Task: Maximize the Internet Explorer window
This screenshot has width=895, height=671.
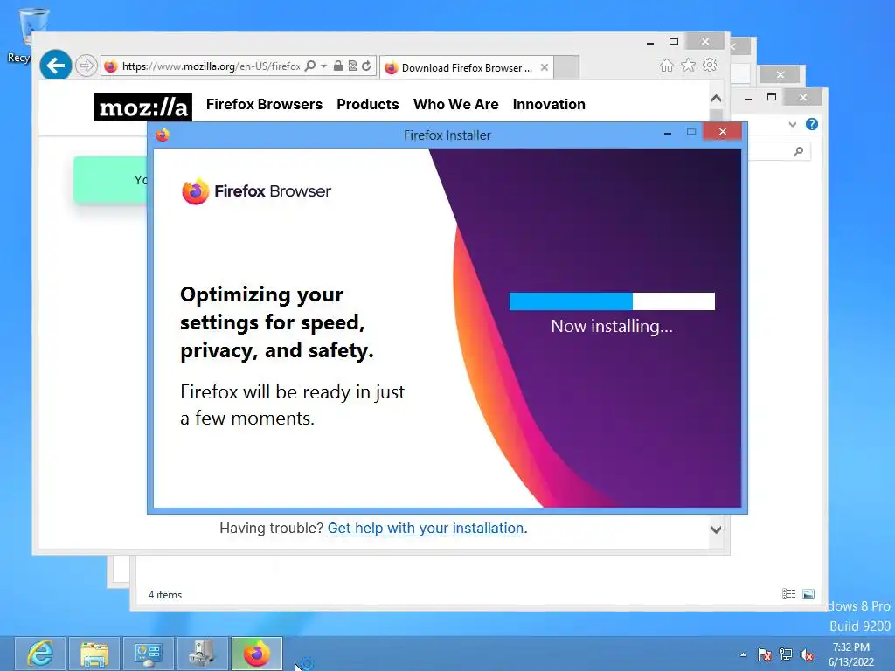Action: pos(674,42)
